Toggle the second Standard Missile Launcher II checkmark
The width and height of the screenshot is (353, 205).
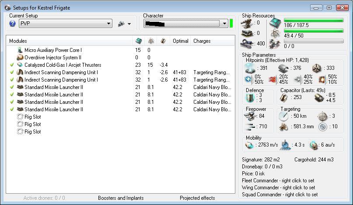click(12, 95)
